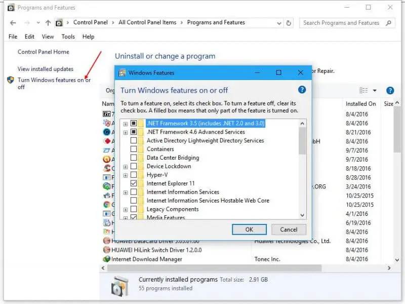Select the Internet Information Services label
This screenshot has height=304, width=405.
click(183, 192)
